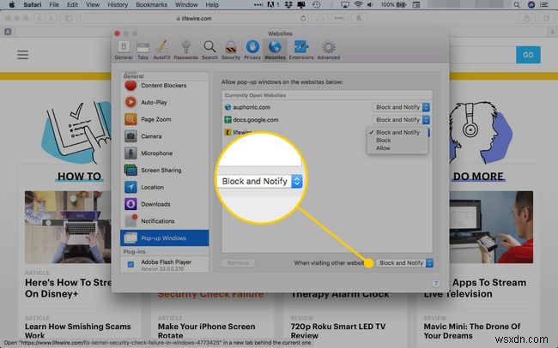Viewport: 558px width, 348px height.
Task: Open docs.google.com pop-up setting dropdown
Action: click(x=401, y=120)
